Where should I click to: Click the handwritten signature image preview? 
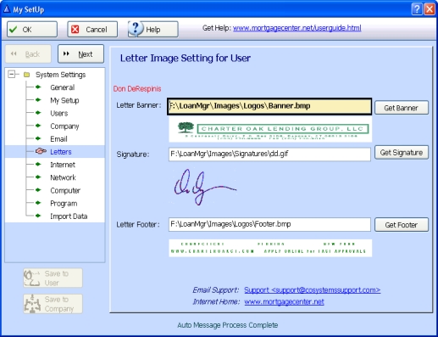[x=205, y=187]
